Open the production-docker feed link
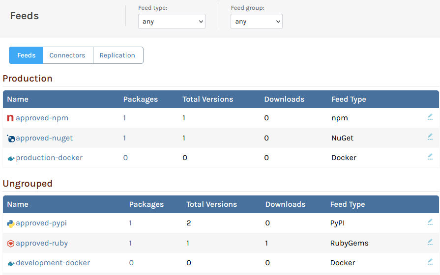 click(x=49, y=158)
